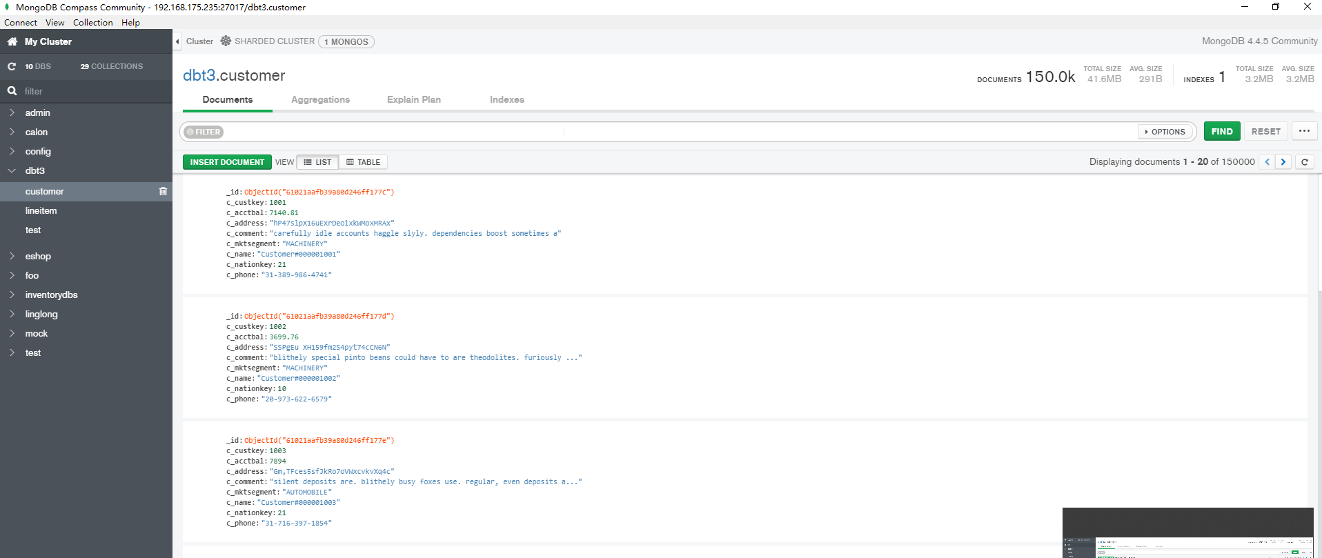Switch to Table view
Screen dimensions: 1322x558
[x=363, y=162]
